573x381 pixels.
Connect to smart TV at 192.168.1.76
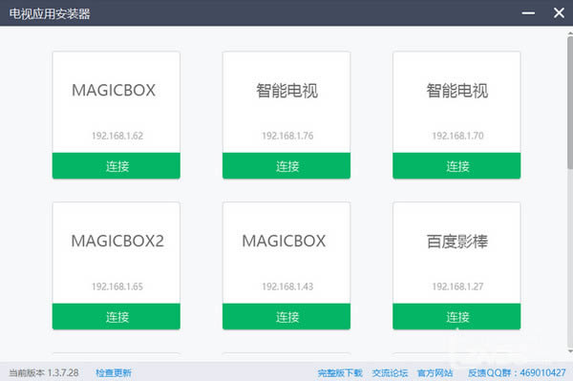286,166
